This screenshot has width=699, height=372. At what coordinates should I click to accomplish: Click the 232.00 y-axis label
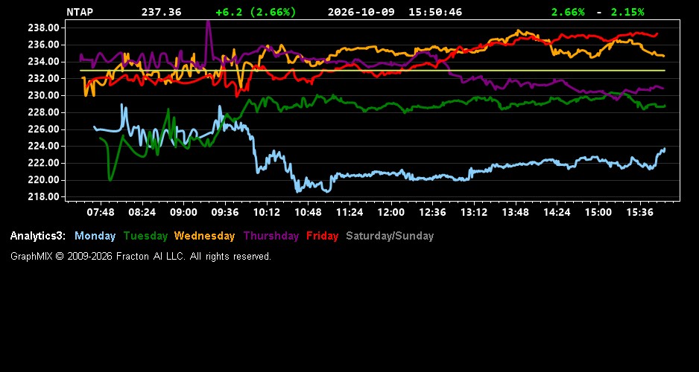[x=44, y=78]
